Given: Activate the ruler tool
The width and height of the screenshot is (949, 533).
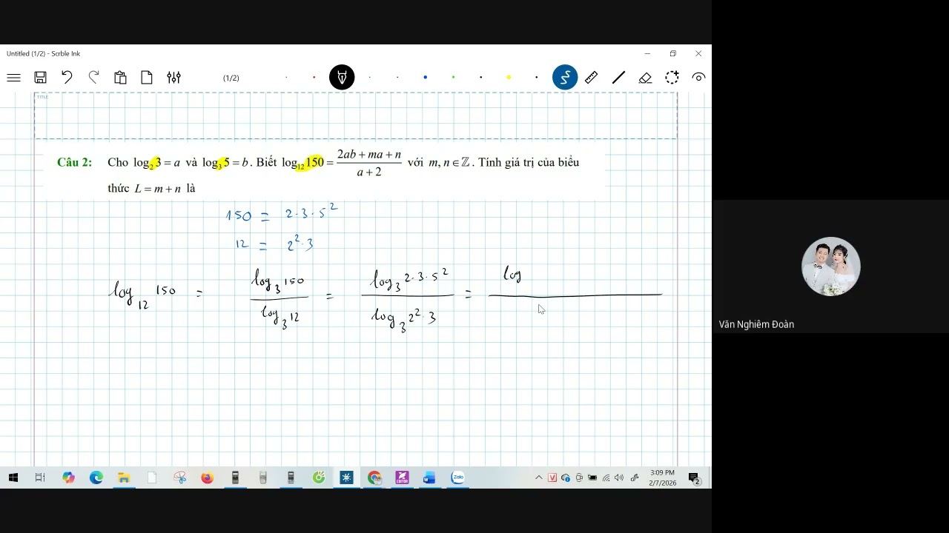Looking at the screenshot, I should (591, 77).
